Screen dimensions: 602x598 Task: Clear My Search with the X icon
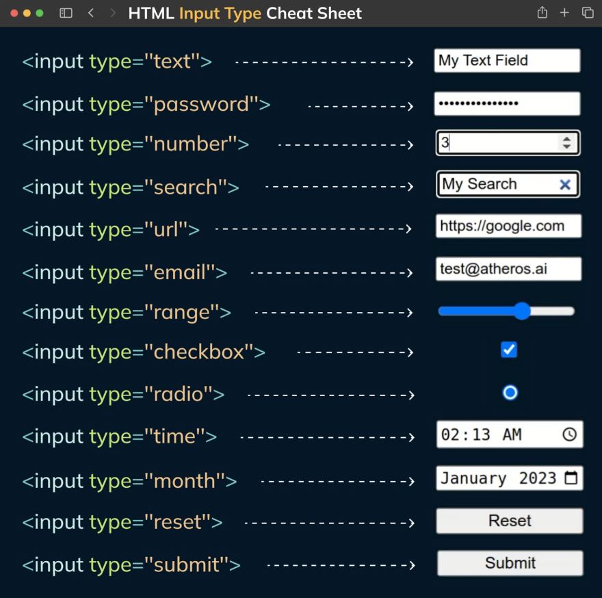pos(565,185)
